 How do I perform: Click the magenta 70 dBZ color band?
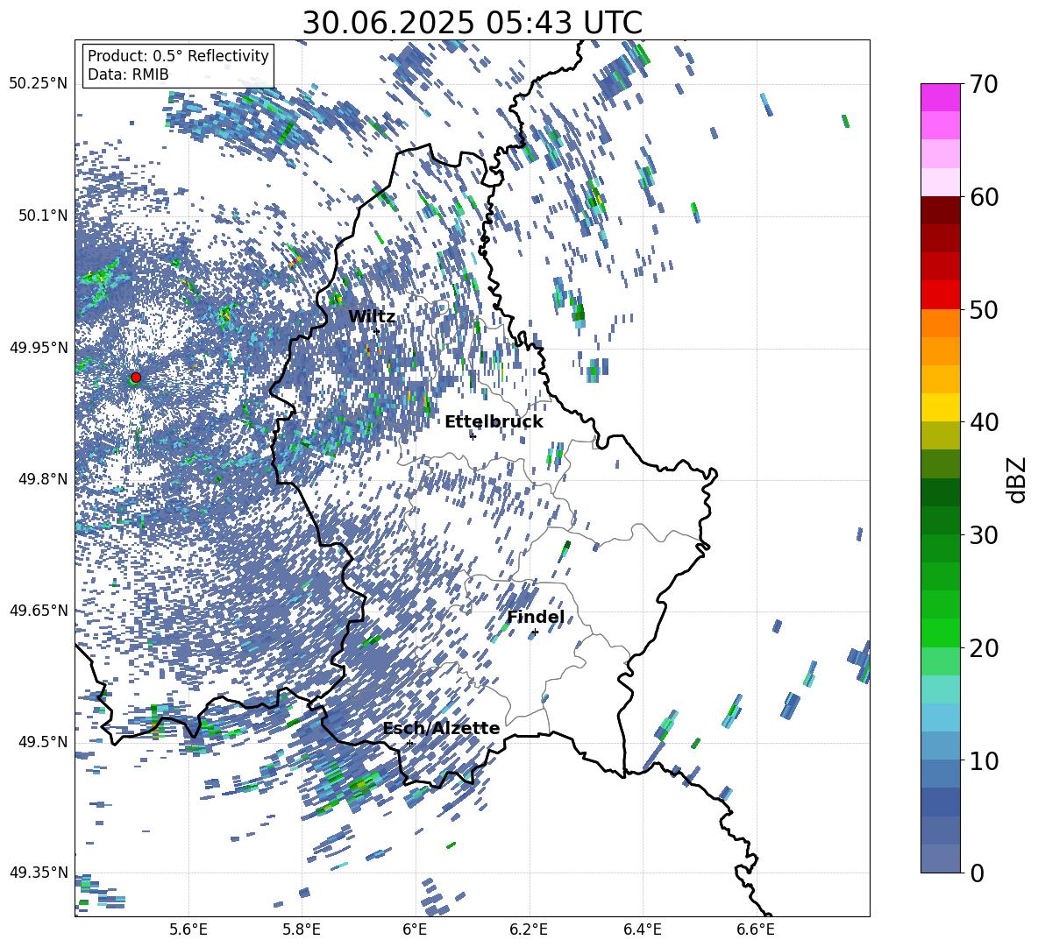pos(940,97)
